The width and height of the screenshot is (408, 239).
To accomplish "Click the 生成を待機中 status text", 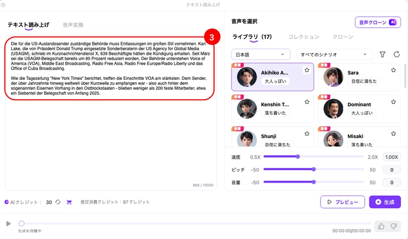I will coord(30,231).
